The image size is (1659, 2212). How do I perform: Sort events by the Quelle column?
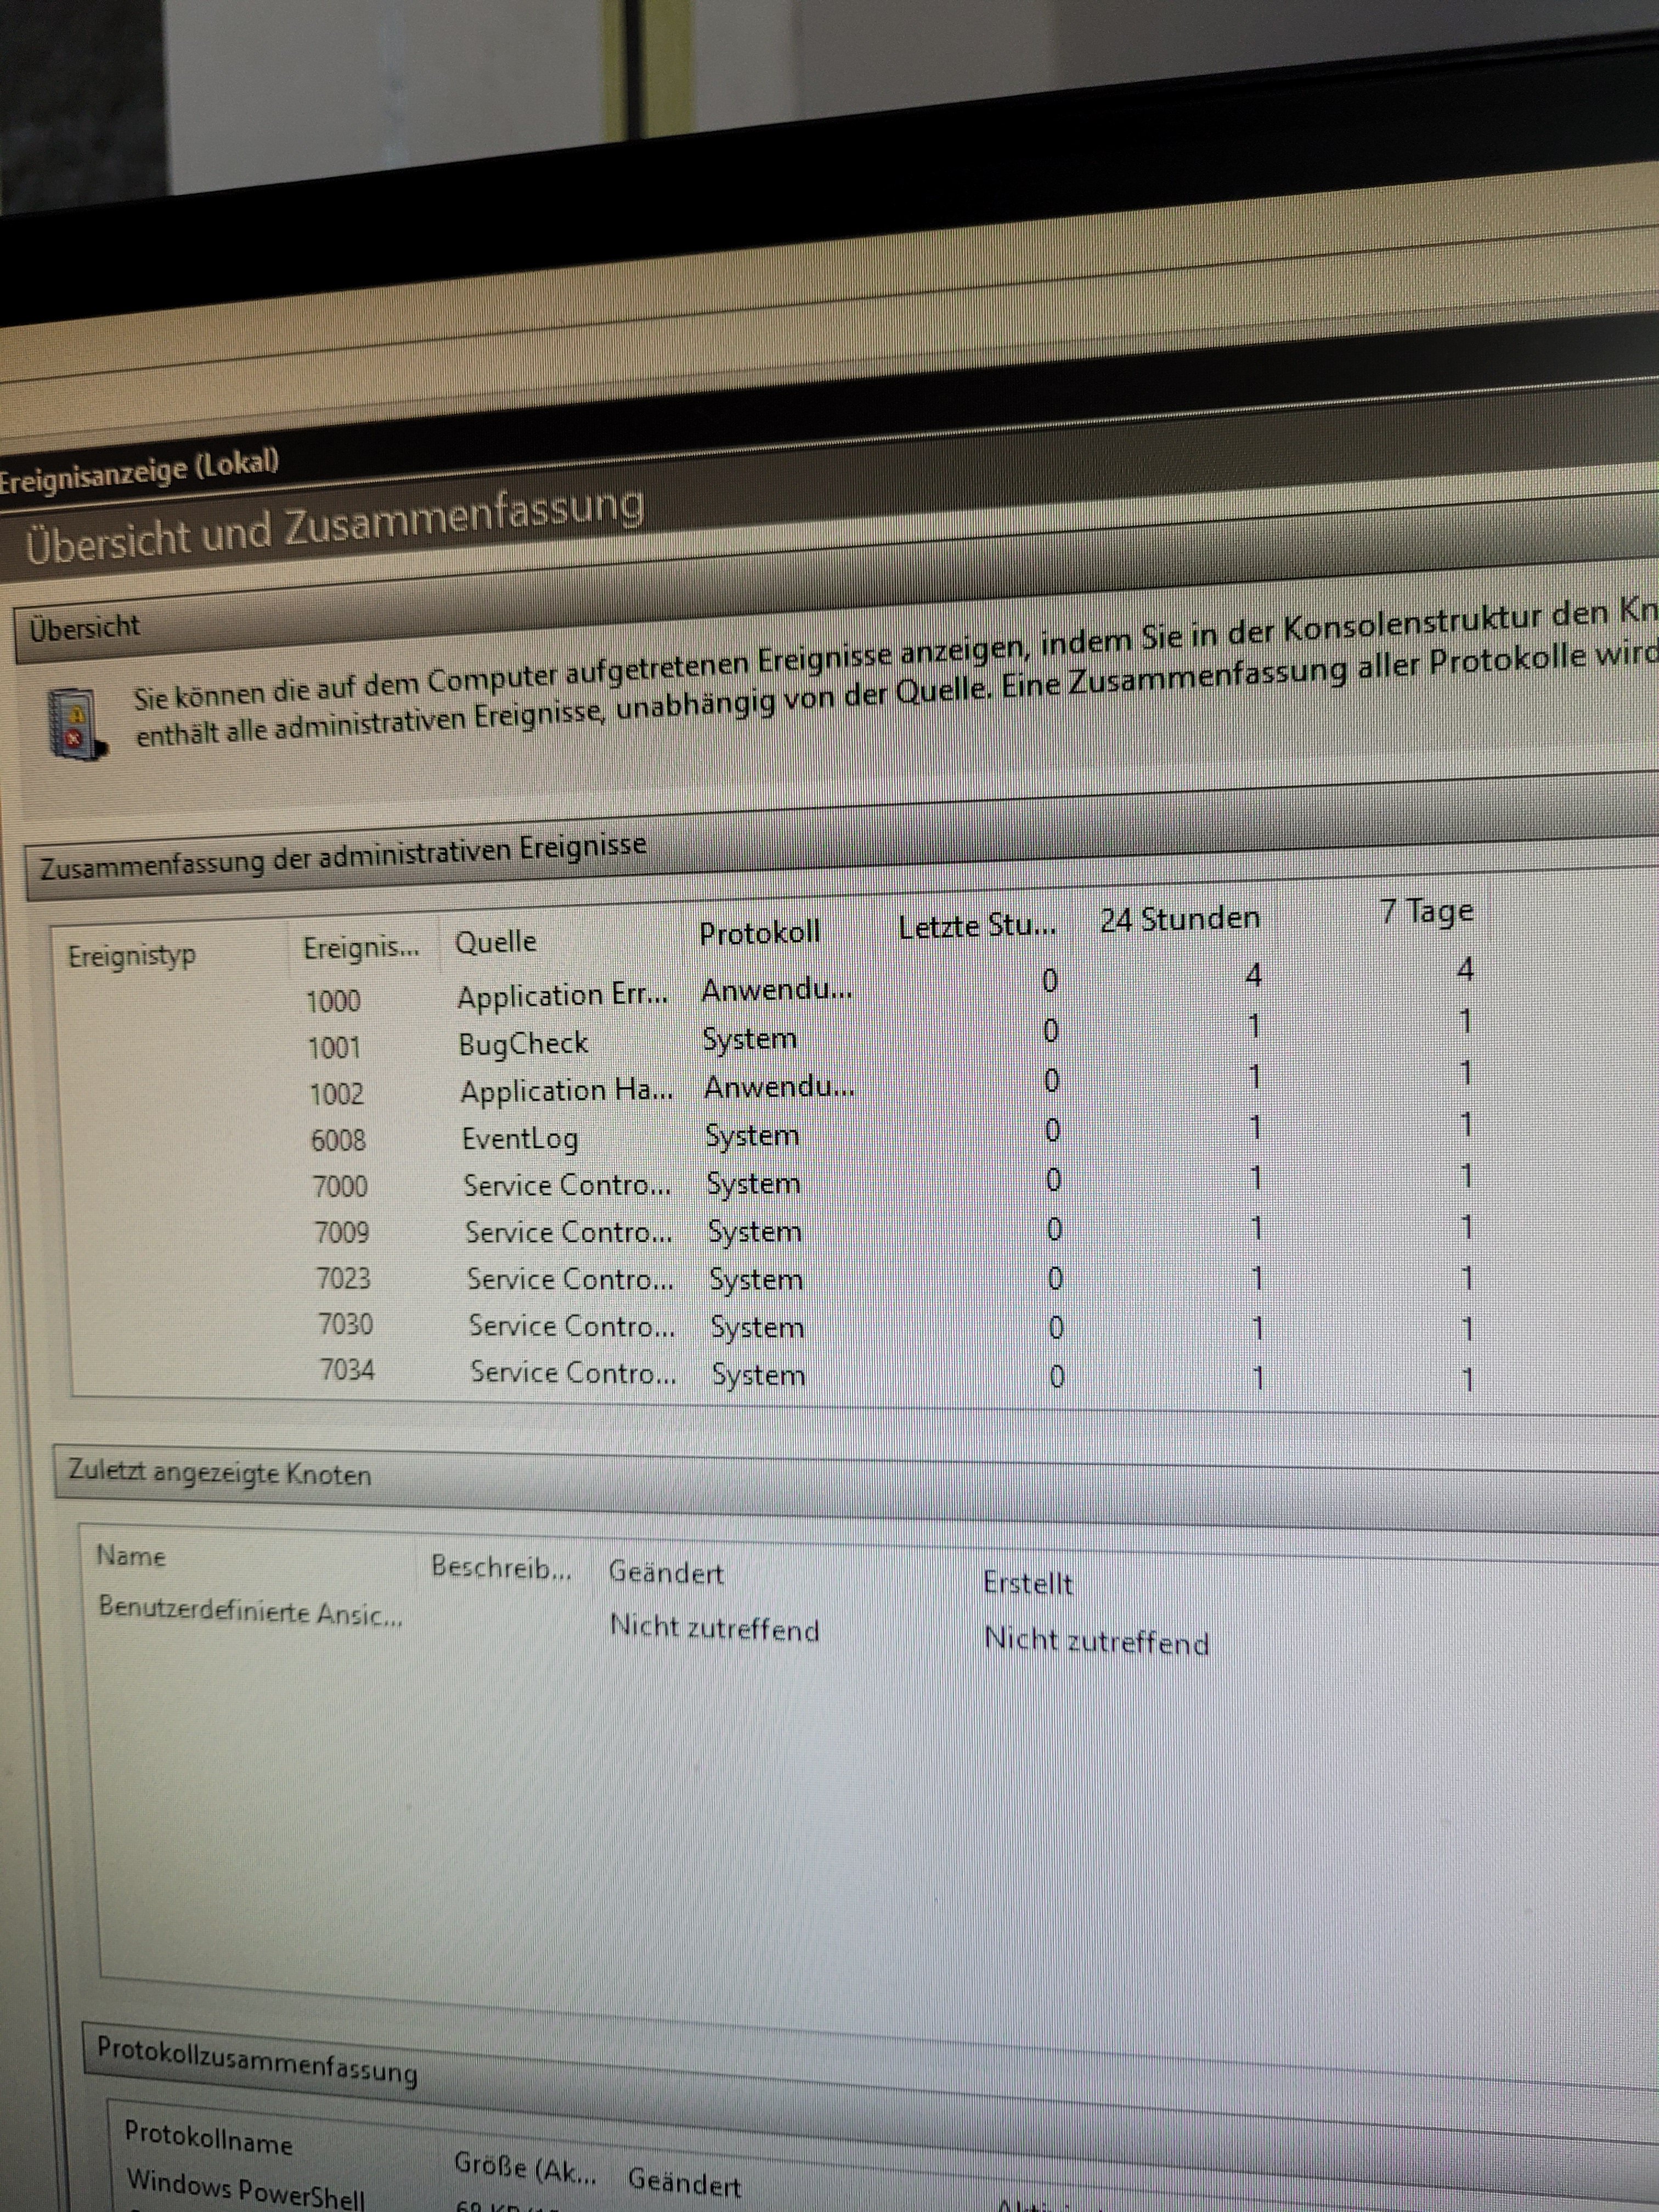tap(495, 942)
